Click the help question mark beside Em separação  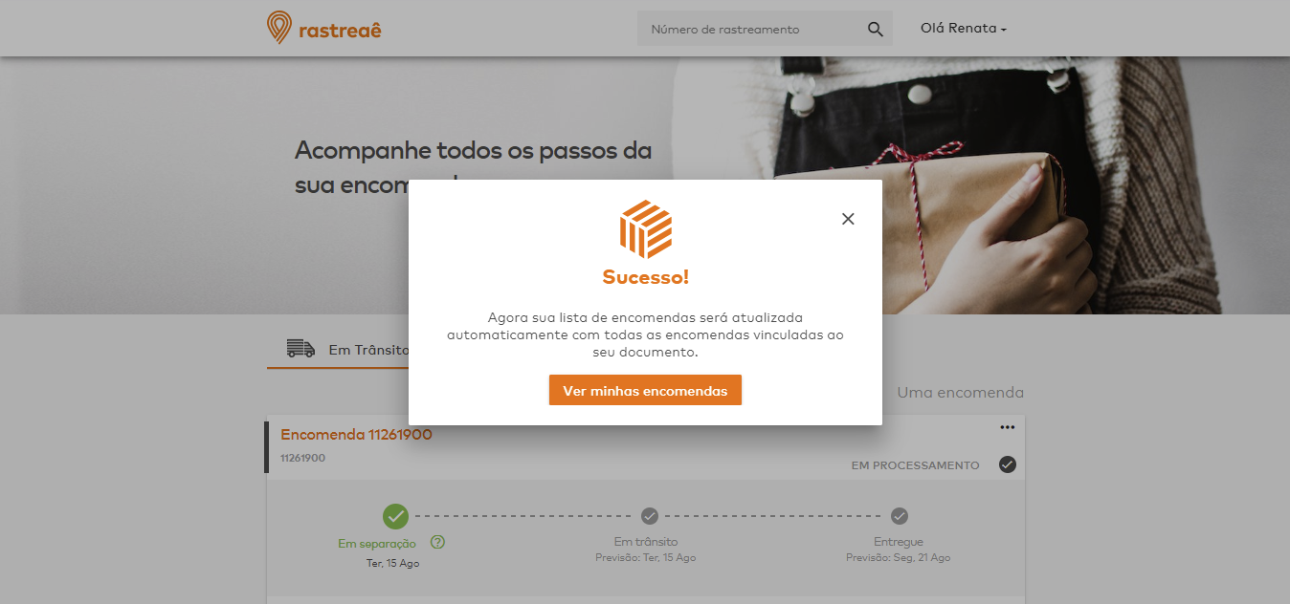click(437, 542)
